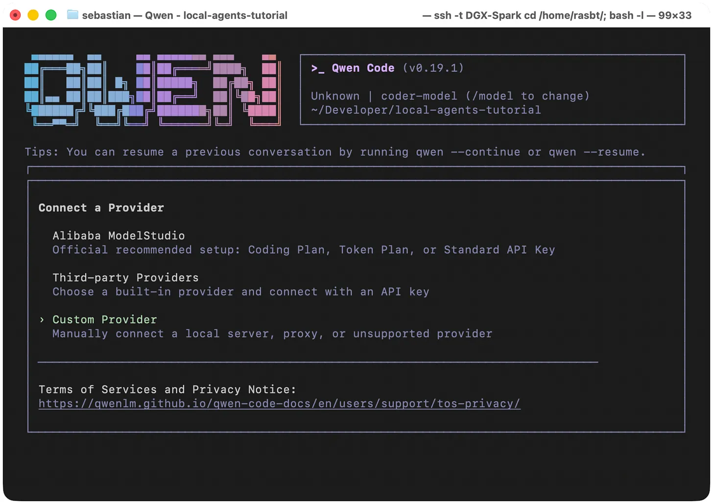Click the arrow marker next to Custom Provider
713x504 pixels.
42,320
